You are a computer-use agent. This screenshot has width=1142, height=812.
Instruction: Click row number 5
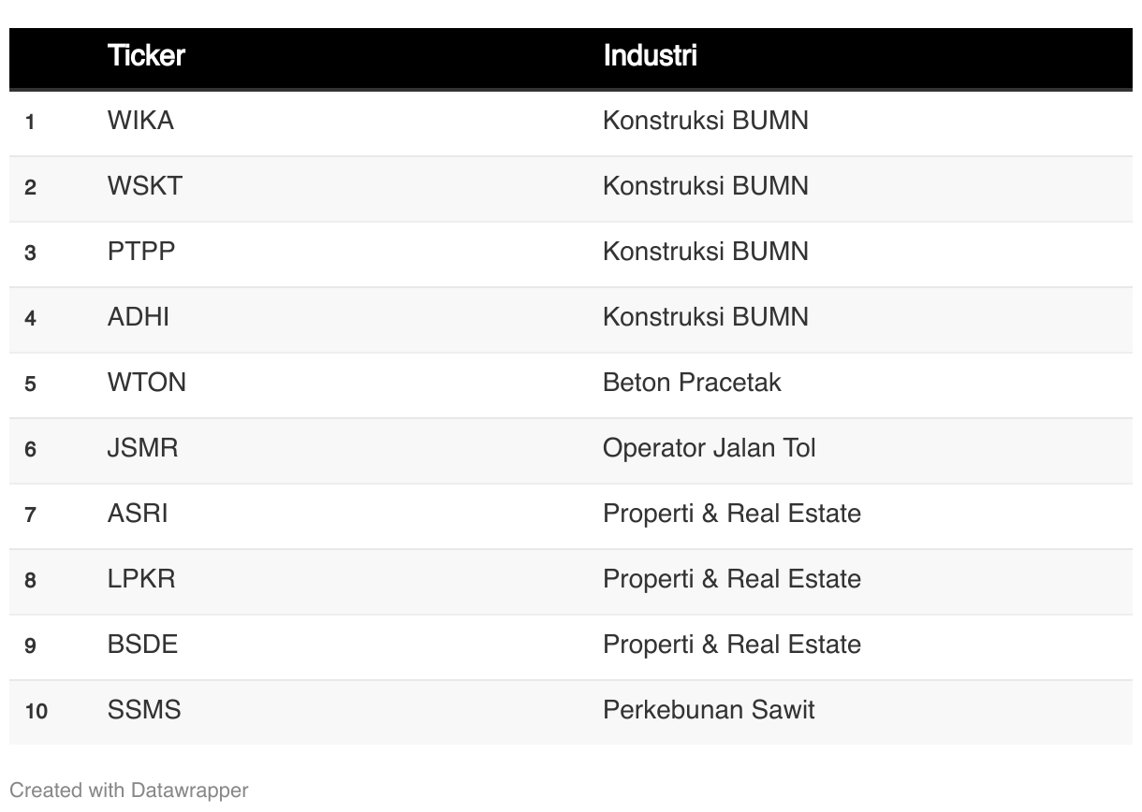pyautogui.click(x=31, y=384)
